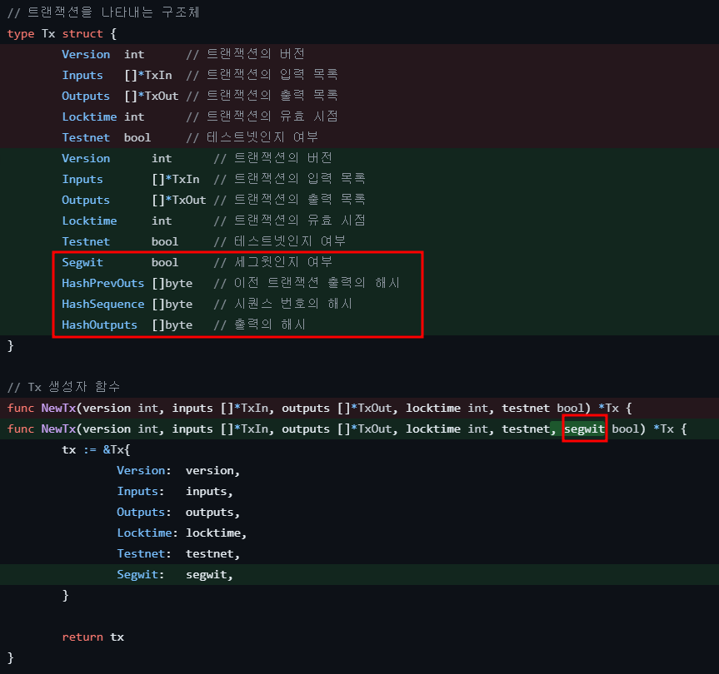Click 'locktime' parameter on the removed func line
719x674 pixels.
[433, 408]
